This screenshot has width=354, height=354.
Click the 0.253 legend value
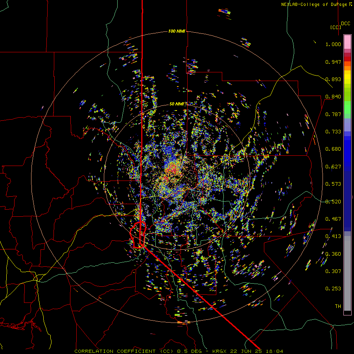333,289
